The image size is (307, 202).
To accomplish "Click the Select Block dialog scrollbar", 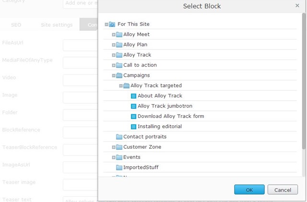I will 303,77.
